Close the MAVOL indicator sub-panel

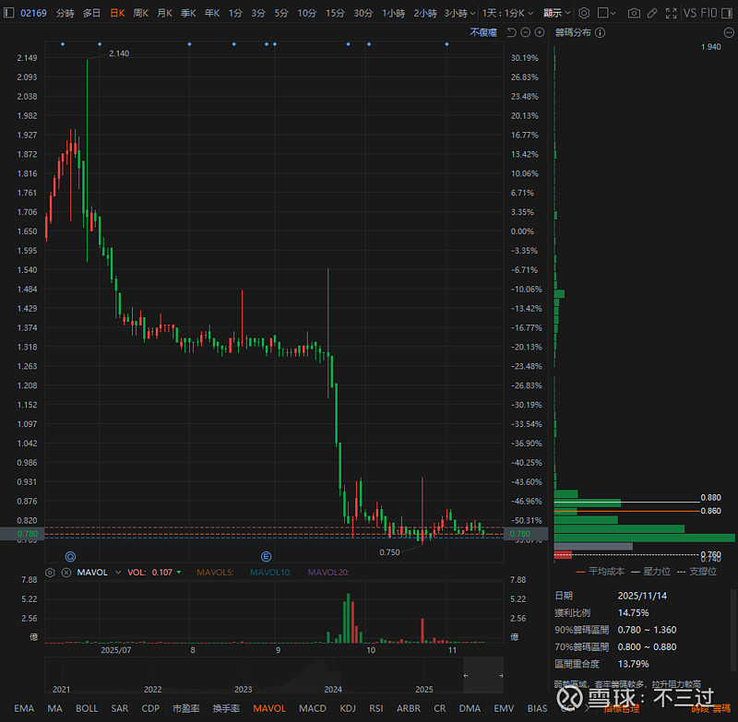click(65, 572)
